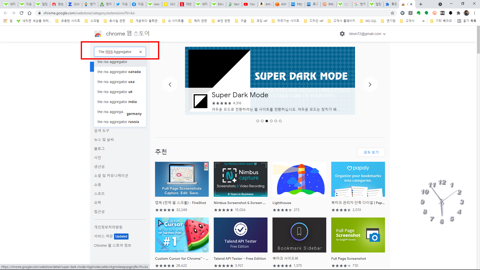480x270 pixels.
Task: Open the 개인정보처리방침 link
Action: 108,227
